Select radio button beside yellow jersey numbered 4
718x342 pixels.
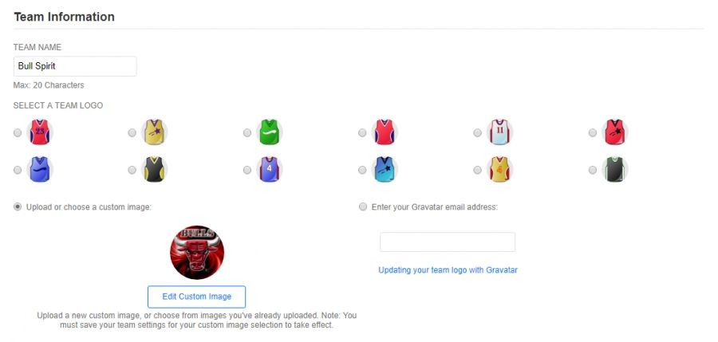tap(477, 170)
